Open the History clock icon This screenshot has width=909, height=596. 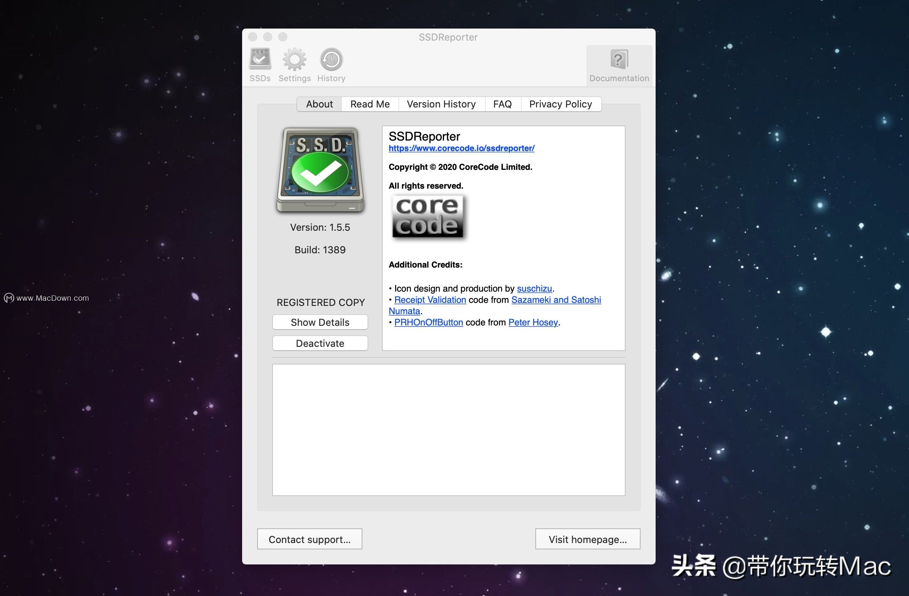pos(331,65)
